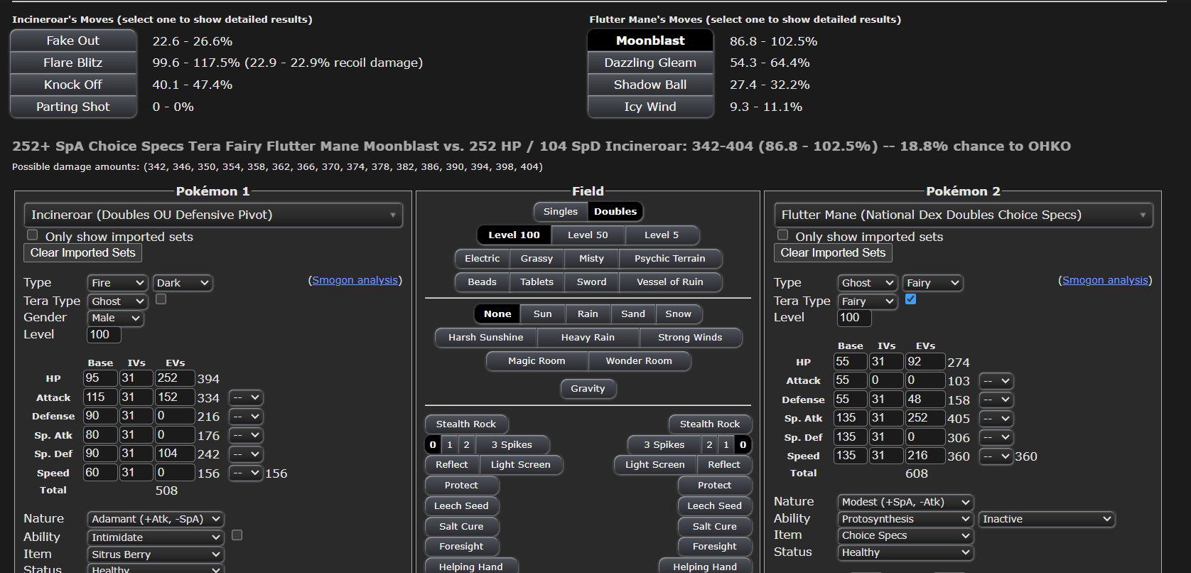Image resolution: width=1191 pixels, height=573 pixels.
Task: Set left side to 3 Spikes
Action: pyautogui.click(x=512, y=444)
